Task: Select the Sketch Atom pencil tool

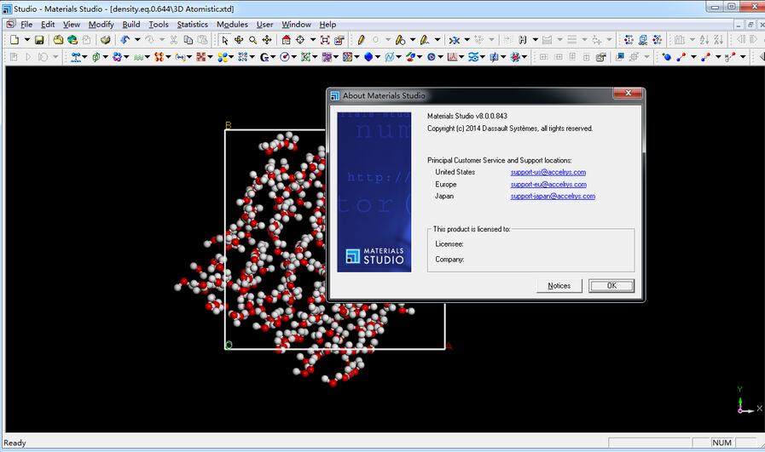Action: [x=361, y=40]
